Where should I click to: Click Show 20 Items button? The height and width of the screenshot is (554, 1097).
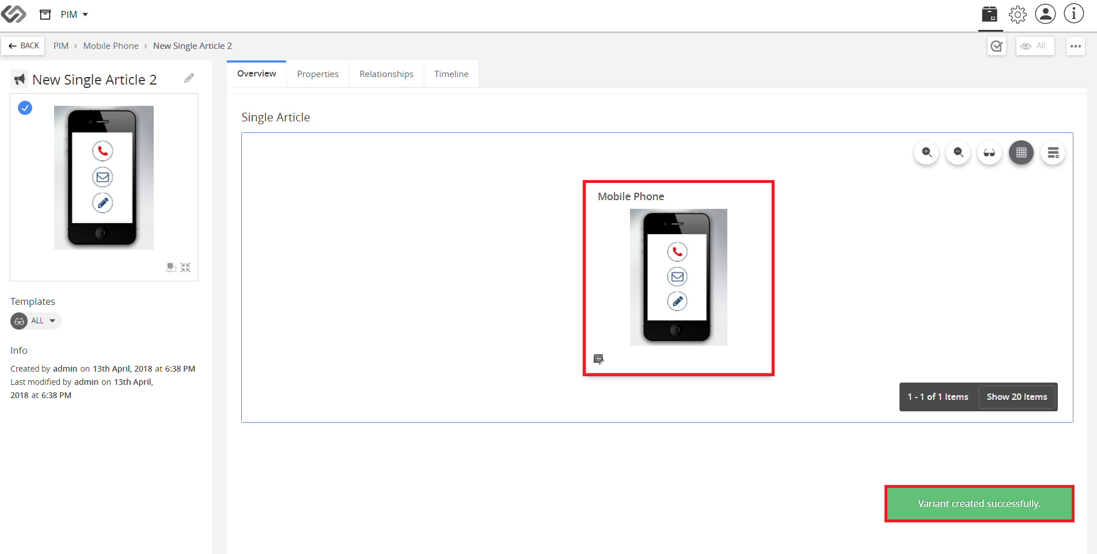click(x=1017, y=397)
